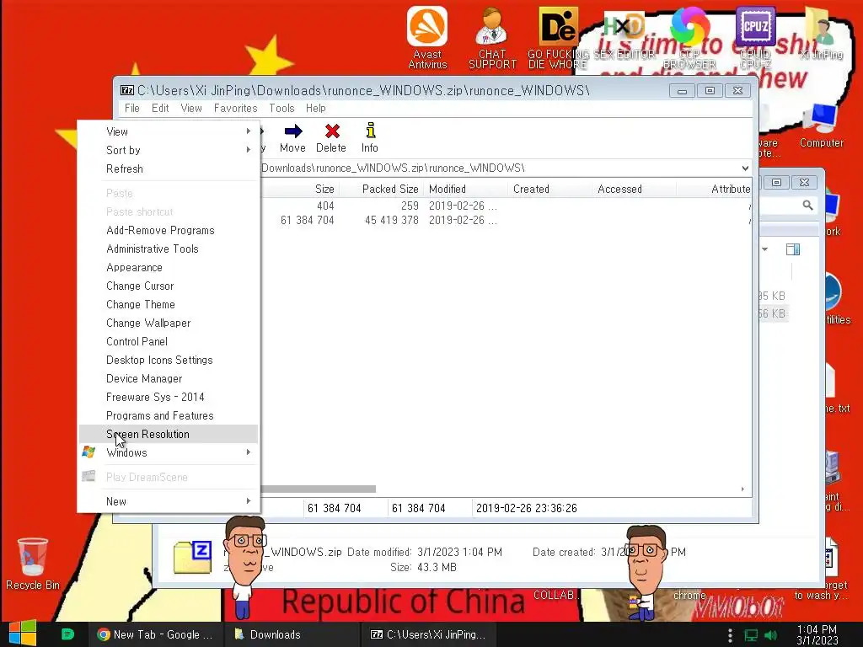This screenshot has width=863, height=647.
Task: Choose Programs and Features entry
Action: click(168, 415)
